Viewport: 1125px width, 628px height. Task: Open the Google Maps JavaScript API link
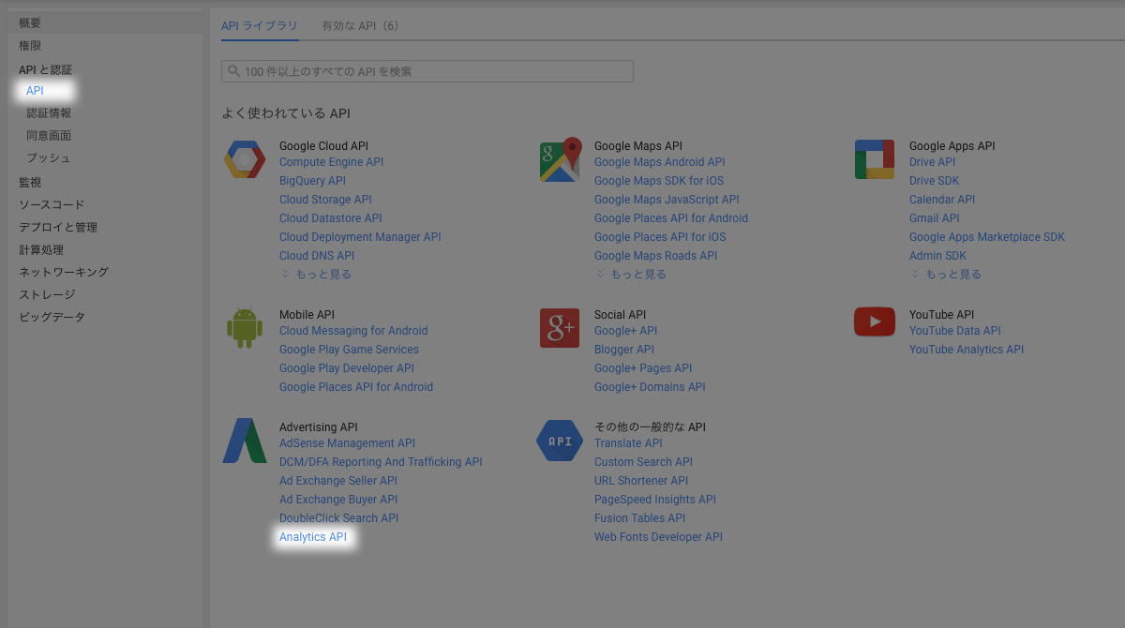(667, 200)
